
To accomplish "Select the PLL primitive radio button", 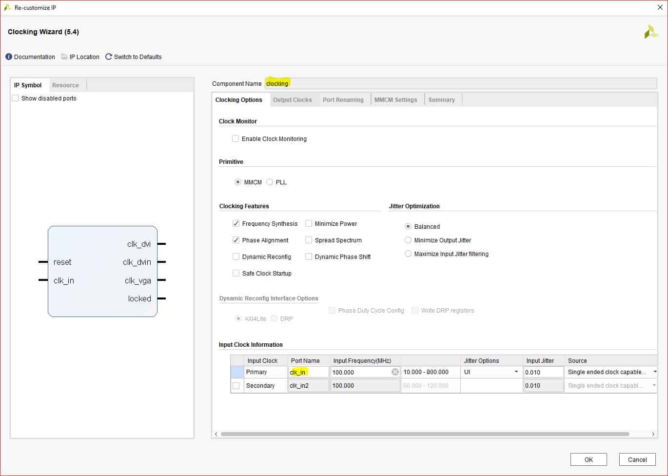I will 270,182.
